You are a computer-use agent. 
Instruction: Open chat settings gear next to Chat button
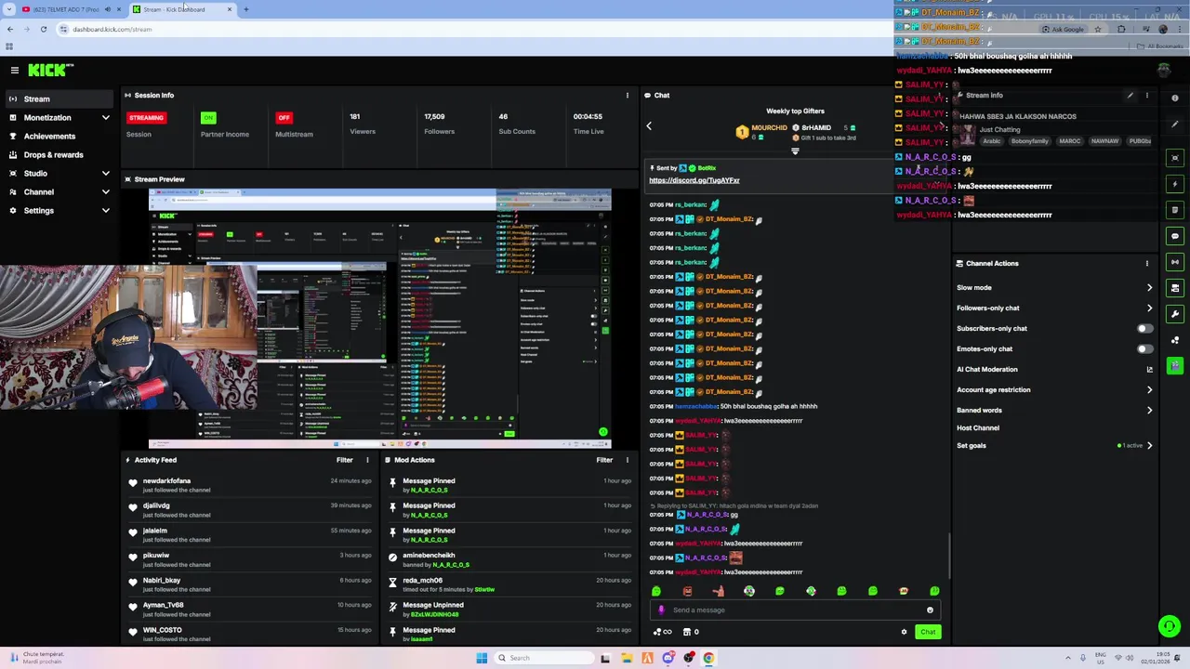904,632
